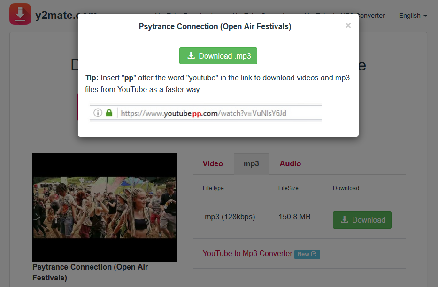Select the mp3 tab

point(251,163)
